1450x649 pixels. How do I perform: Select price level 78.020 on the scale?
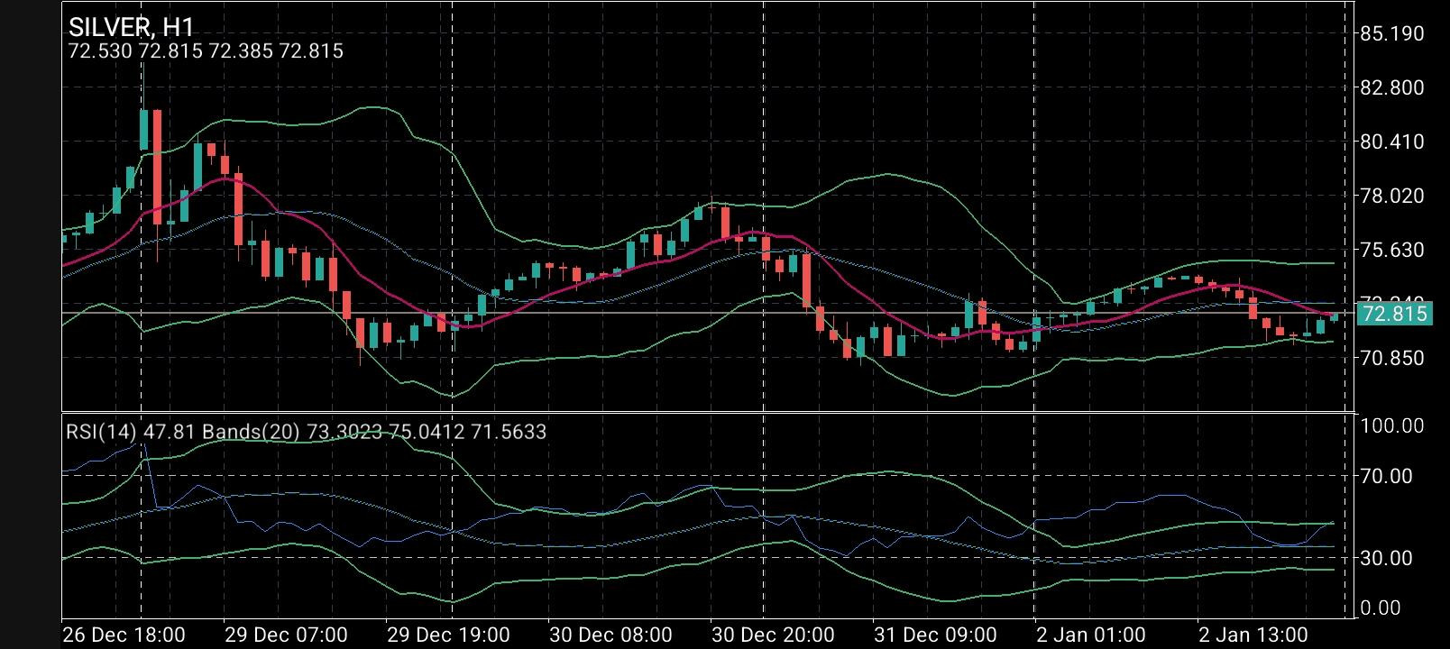tap(1392, 197)
